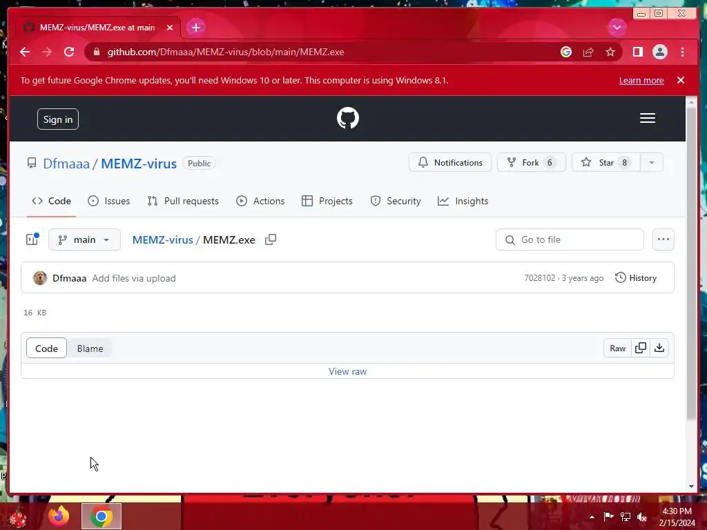
Task: Open commit hash 7028102
Action: click(x=540, y=278)
